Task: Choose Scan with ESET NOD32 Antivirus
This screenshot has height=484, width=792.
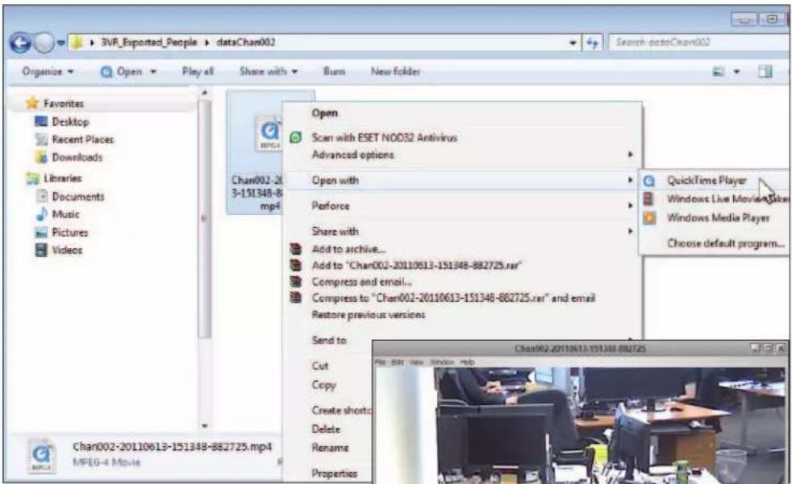Action: coord(384,137)
